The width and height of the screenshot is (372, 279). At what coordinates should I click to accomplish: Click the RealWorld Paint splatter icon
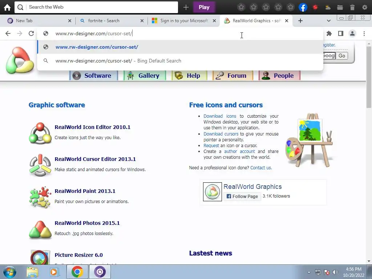(40, 197)
